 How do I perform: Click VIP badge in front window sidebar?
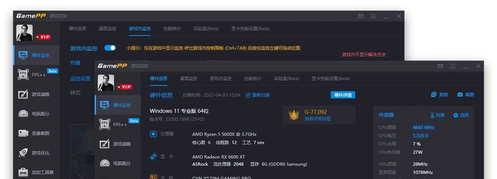(x=125, y=87)
